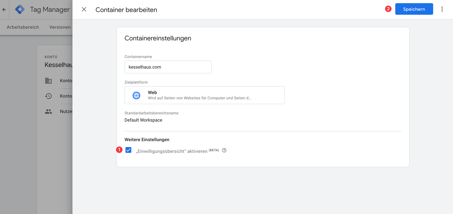This screenshot has height=214, width=453.
Task: Click the Default Workspace name text
Action: coord(143,120)
